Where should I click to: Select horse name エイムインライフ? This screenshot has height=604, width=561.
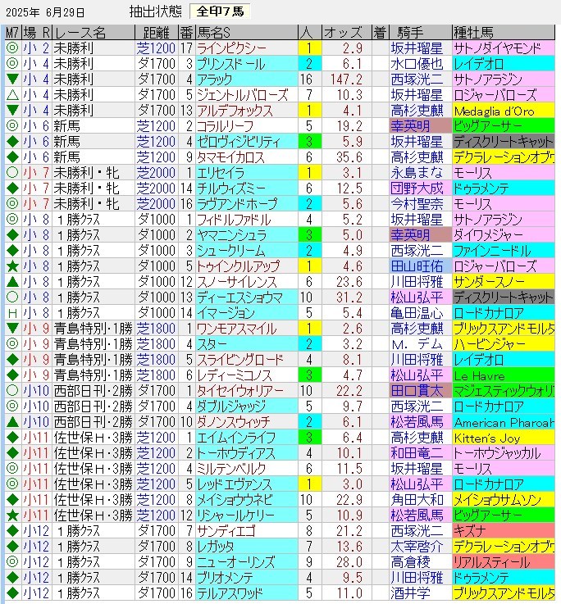236,437
